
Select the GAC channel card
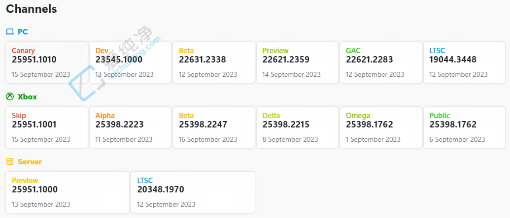point(380,62)
